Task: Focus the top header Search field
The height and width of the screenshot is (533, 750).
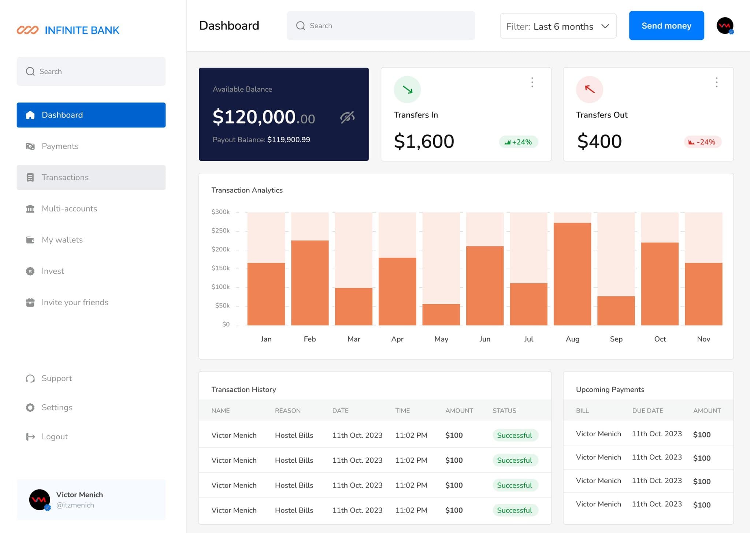Action: [381, 26]
